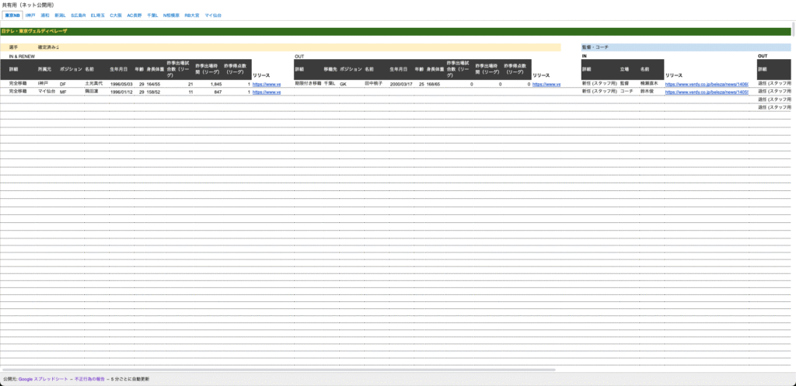Open the 浦和 sheet tab

(45, 16)
